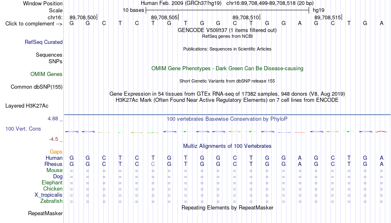Image resolution: width=391 pixels, height=223 pixels.
Task: Select the Human species row label
Action: [54, 158]
